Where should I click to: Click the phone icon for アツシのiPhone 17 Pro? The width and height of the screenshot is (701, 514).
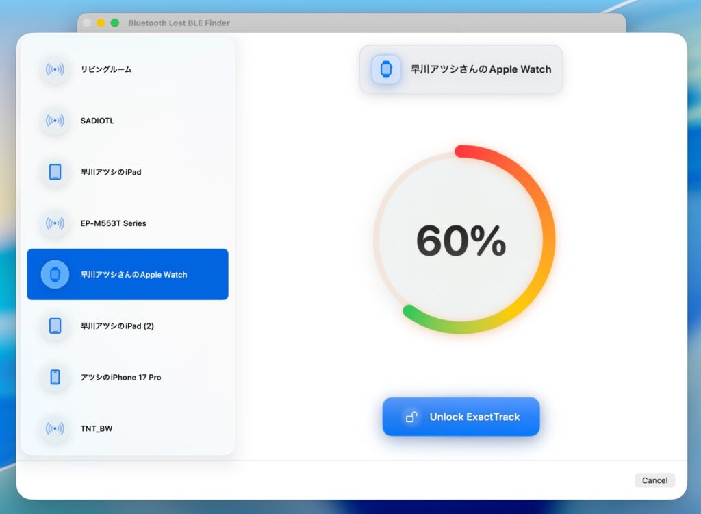(x=55, y=377)
